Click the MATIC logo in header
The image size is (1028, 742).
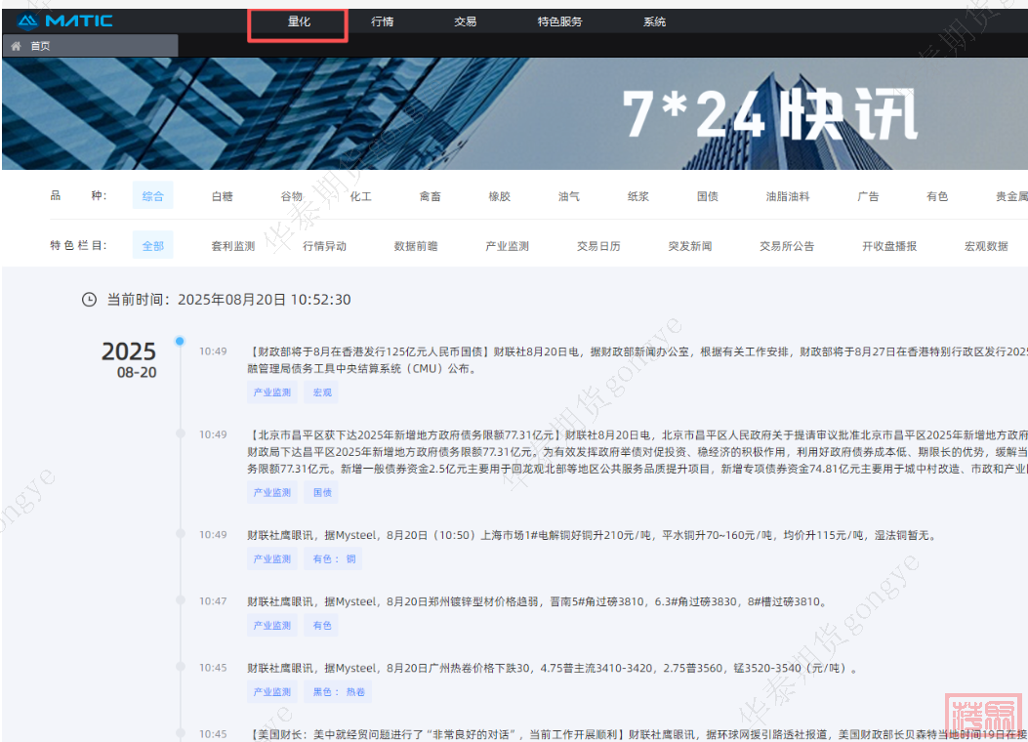click(x=65, y=21)
